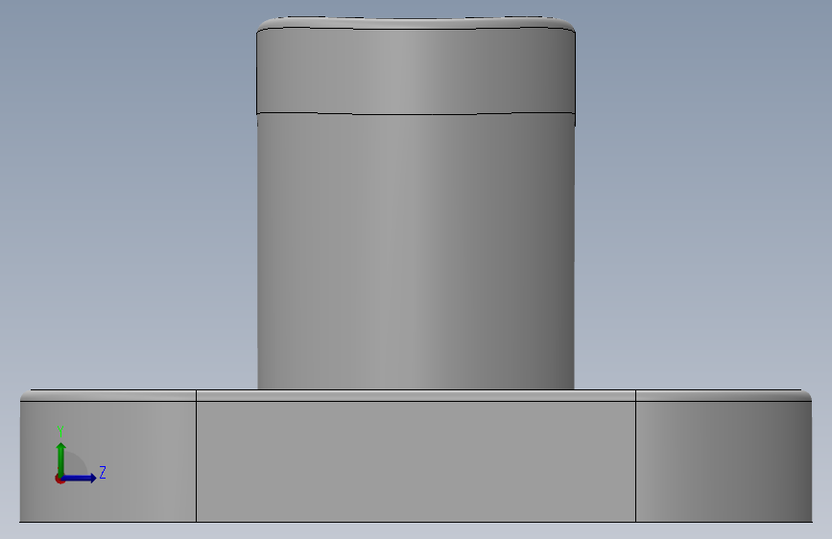832x539 pixels.
Task: Select the flat center face of the base
Action: click(x=416, y=461)
